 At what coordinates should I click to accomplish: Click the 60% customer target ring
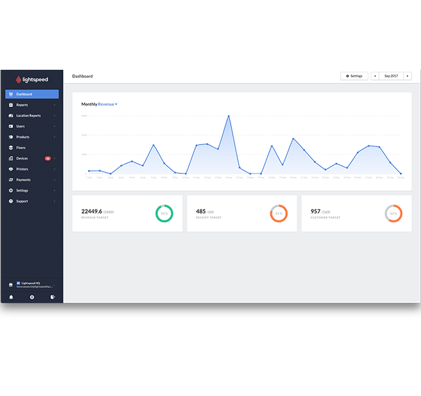click(x=393, y=214)
